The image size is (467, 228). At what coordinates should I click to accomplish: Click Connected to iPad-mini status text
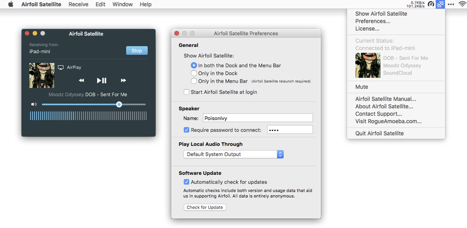(x=385, y=48)
